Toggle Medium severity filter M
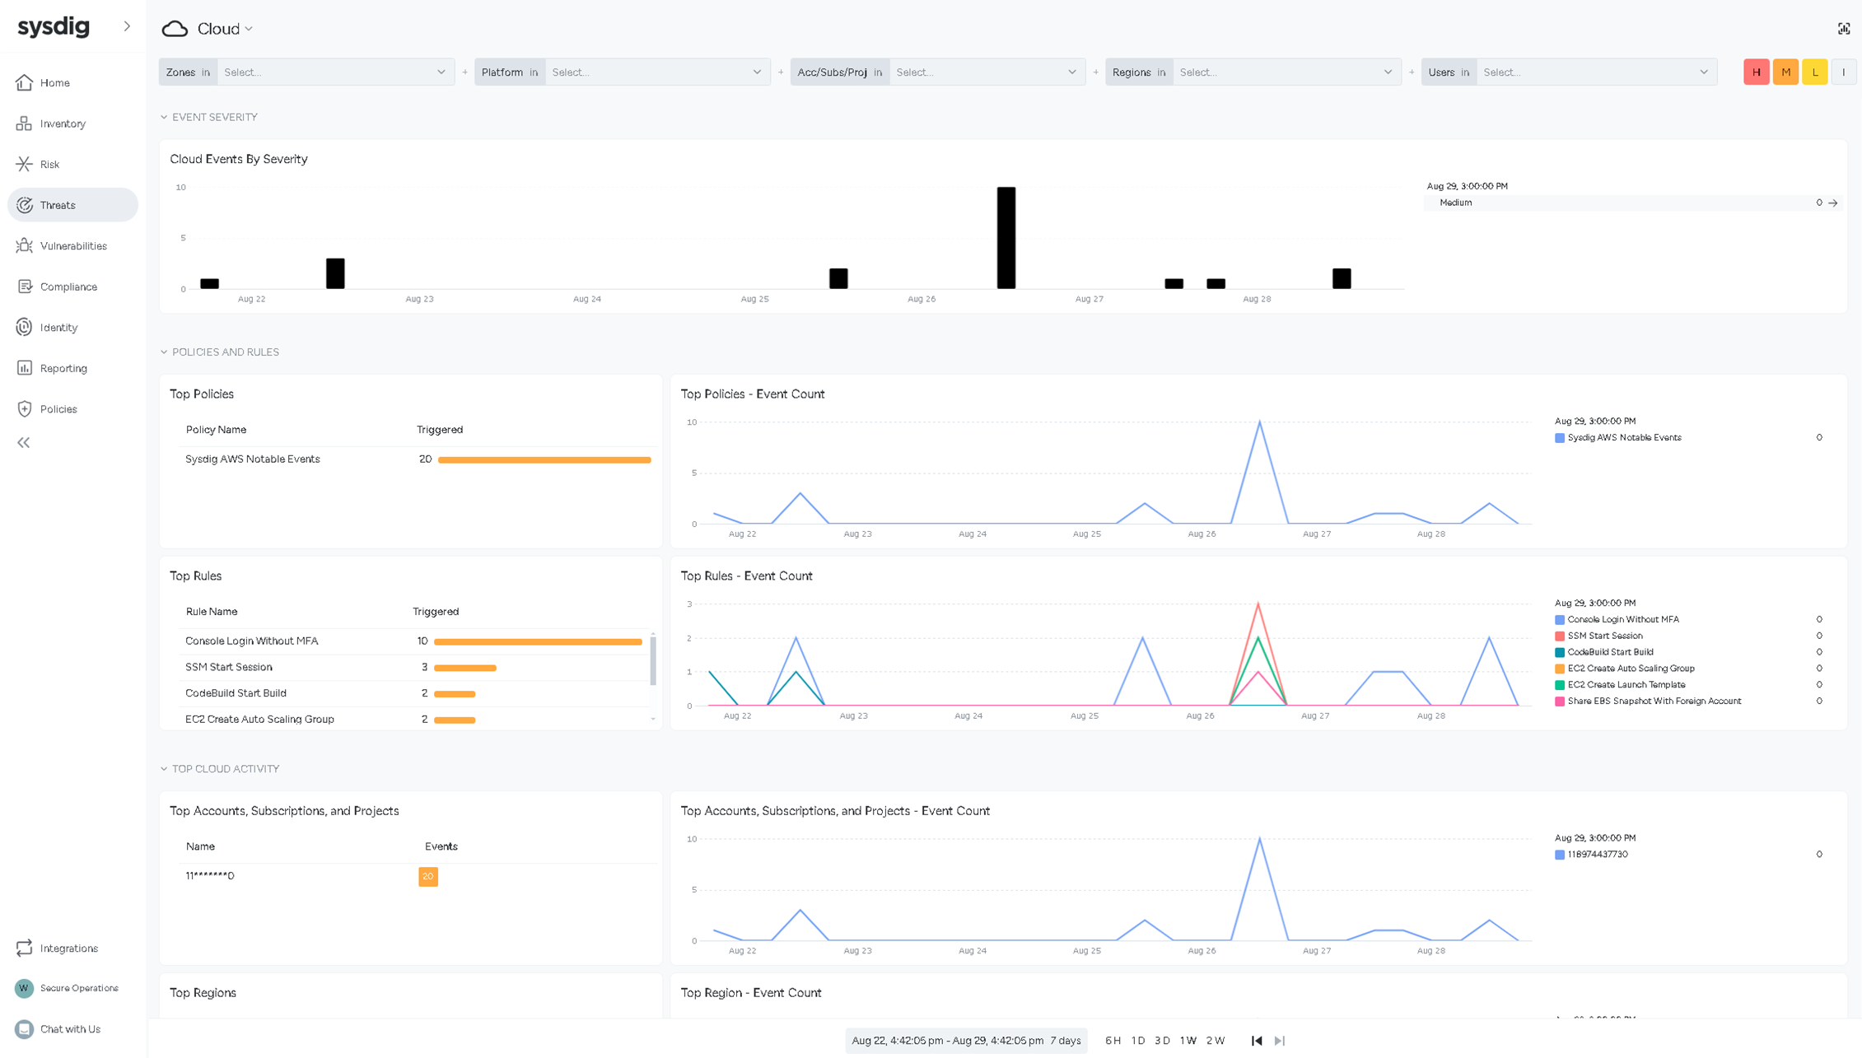 tap(1785, 72)
